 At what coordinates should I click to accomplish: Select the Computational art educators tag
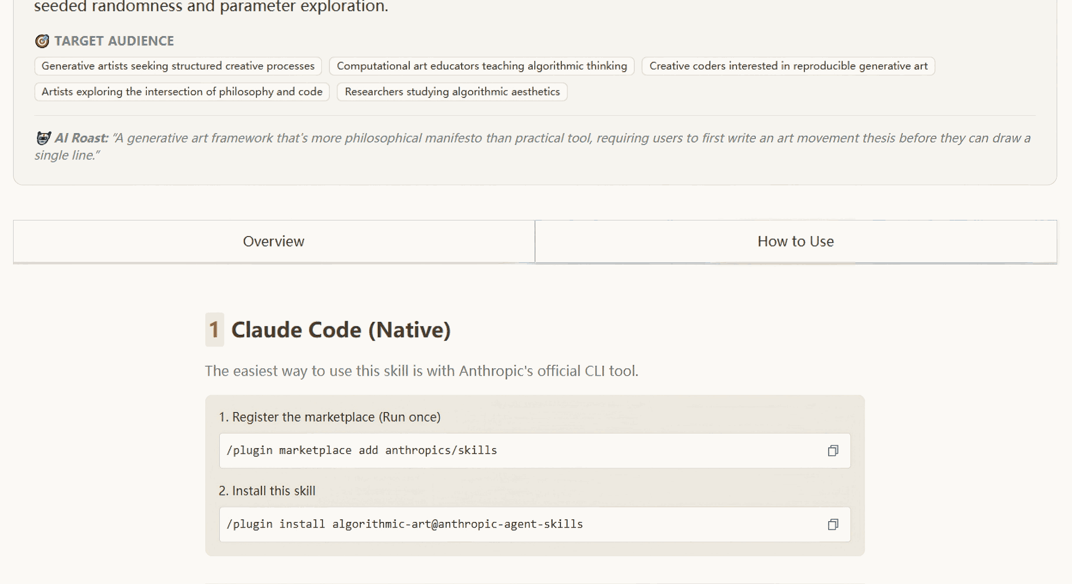point(481,66)
